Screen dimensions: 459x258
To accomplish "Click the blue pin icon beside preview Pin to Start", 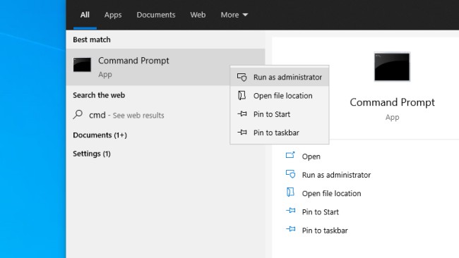I will [291, 210].
